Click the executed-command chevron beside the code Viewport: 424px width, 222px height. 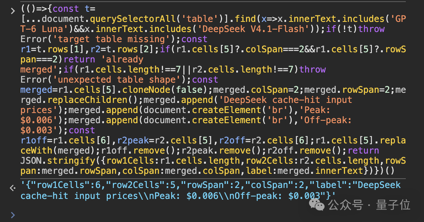point(13,11)
